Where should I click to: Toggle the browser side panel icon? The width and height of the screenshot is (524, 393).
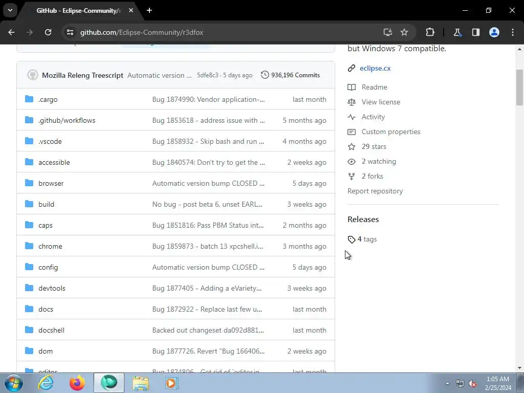[475, 32]
